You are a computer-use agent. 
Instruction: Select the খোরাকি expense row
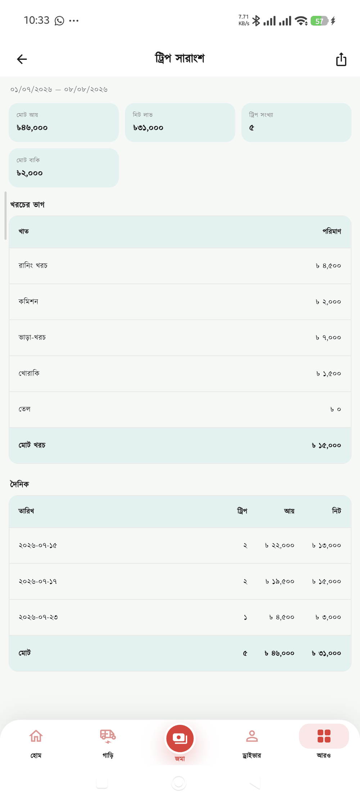click(x=180, y=374)
